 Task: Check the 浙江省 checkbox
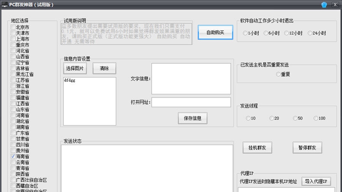(13, 86)
